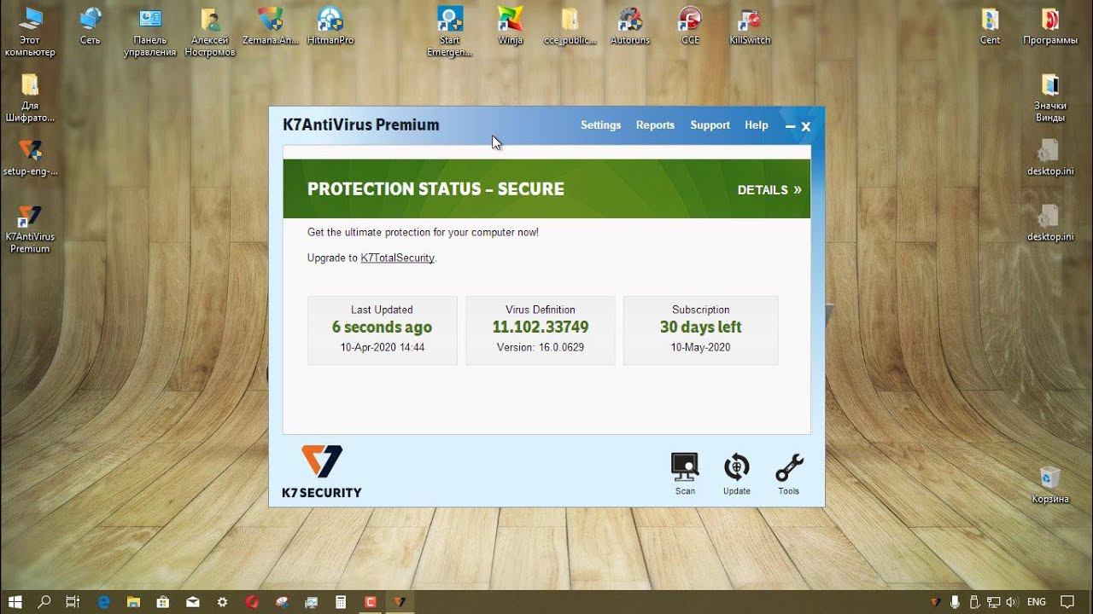Expand protection status DETAILS chevron

click(769, 189)
